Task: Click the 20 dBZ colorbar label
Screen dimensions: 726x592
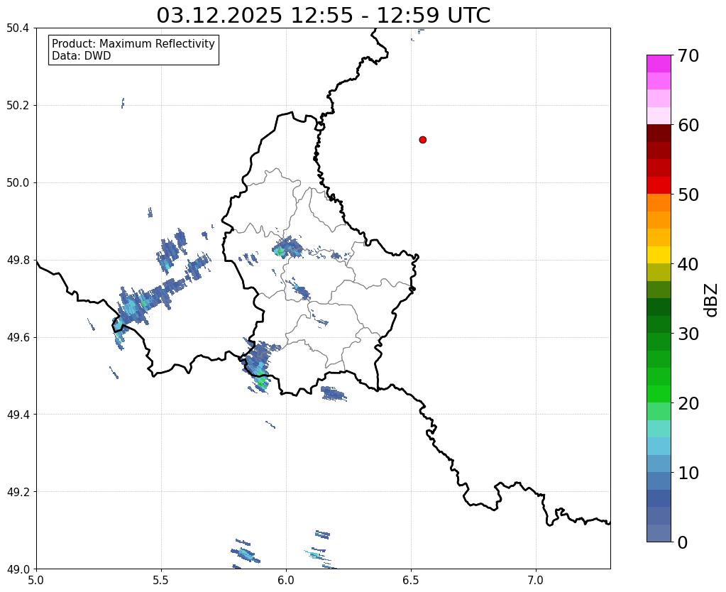Action: click(x=688, y=403)
